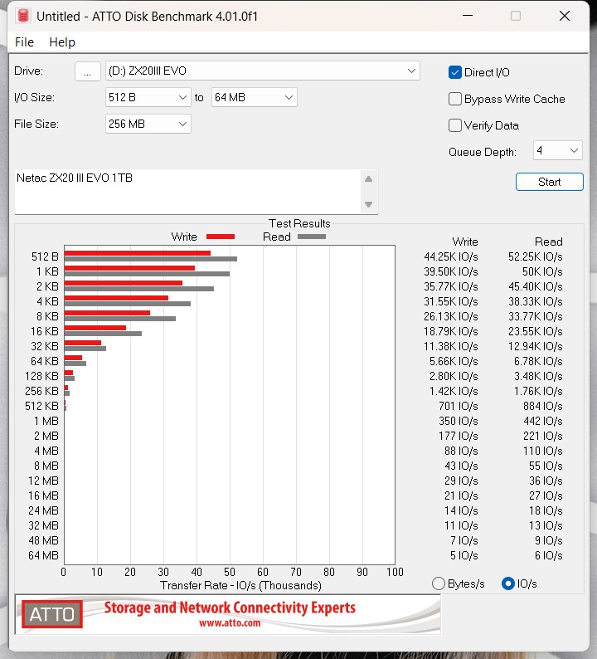
Task: Open the File Size 256 MB dropdown
Action: [x=148, y=124]
